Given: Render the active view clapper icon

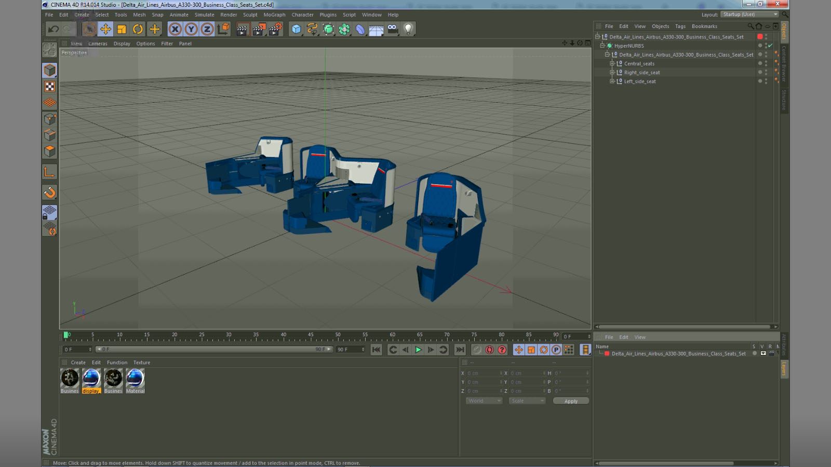Looking at the screenshot, I should pyautogui.click(x=242, y=29).
